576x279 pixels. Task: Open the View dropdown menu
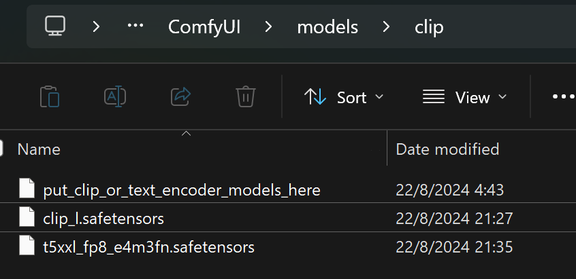tap(464, 97)
